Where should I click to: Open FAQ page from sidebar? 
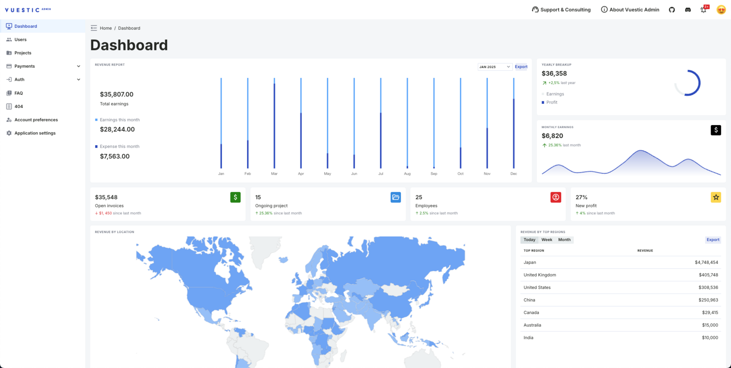tap(43, 93)
